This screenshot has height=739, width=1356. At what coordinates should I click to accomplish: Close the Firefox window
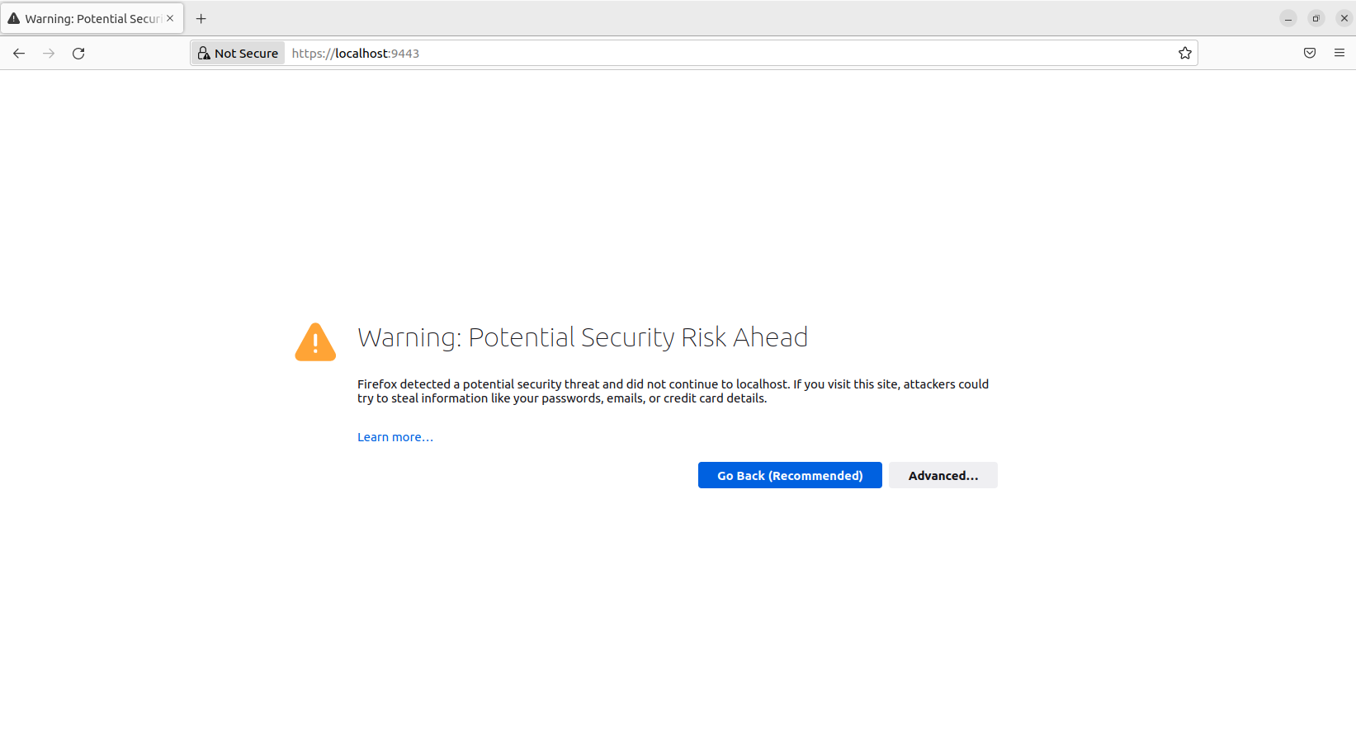(x=1344, y=18)
